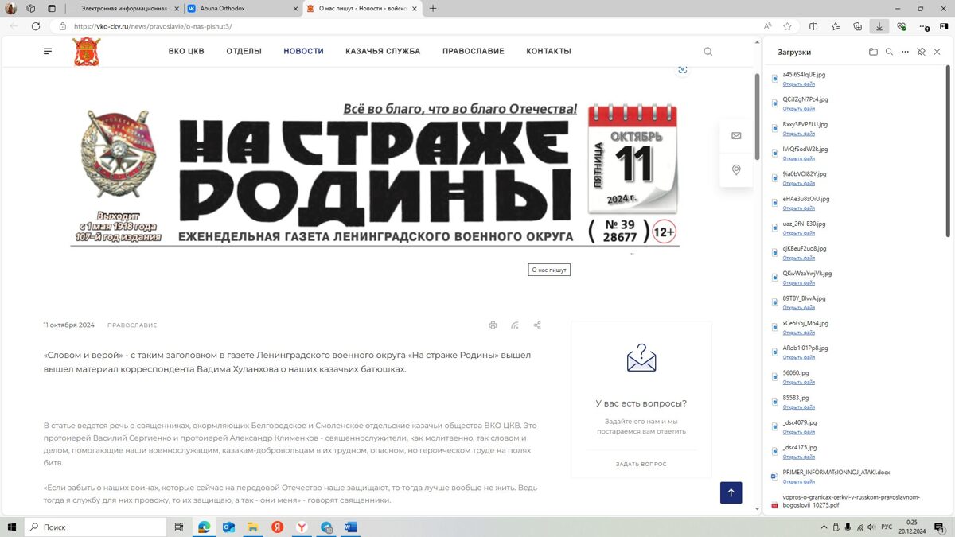
Task: Unpin the downloads panel
Action: point(921,52)
